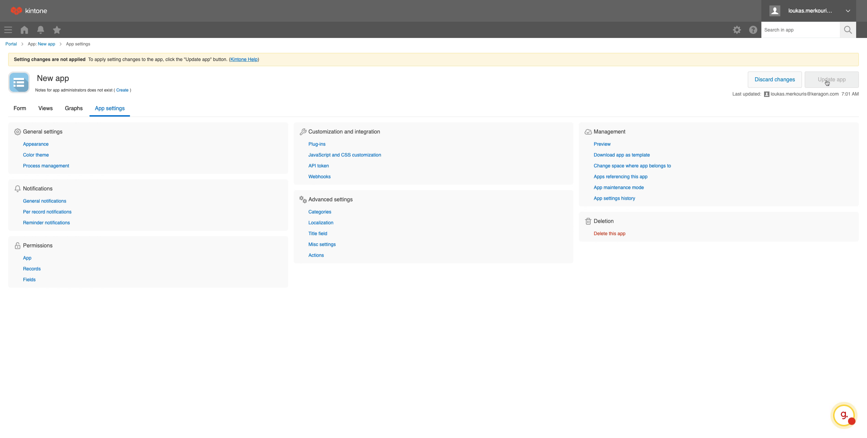The image size is (867, 438).
Task: Open Process management
Action: click(x=46, y=166)
